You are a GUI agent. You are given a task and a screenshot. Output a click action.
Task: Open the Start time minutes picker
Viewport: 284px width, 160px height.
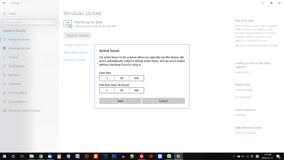tap(122, 78)
